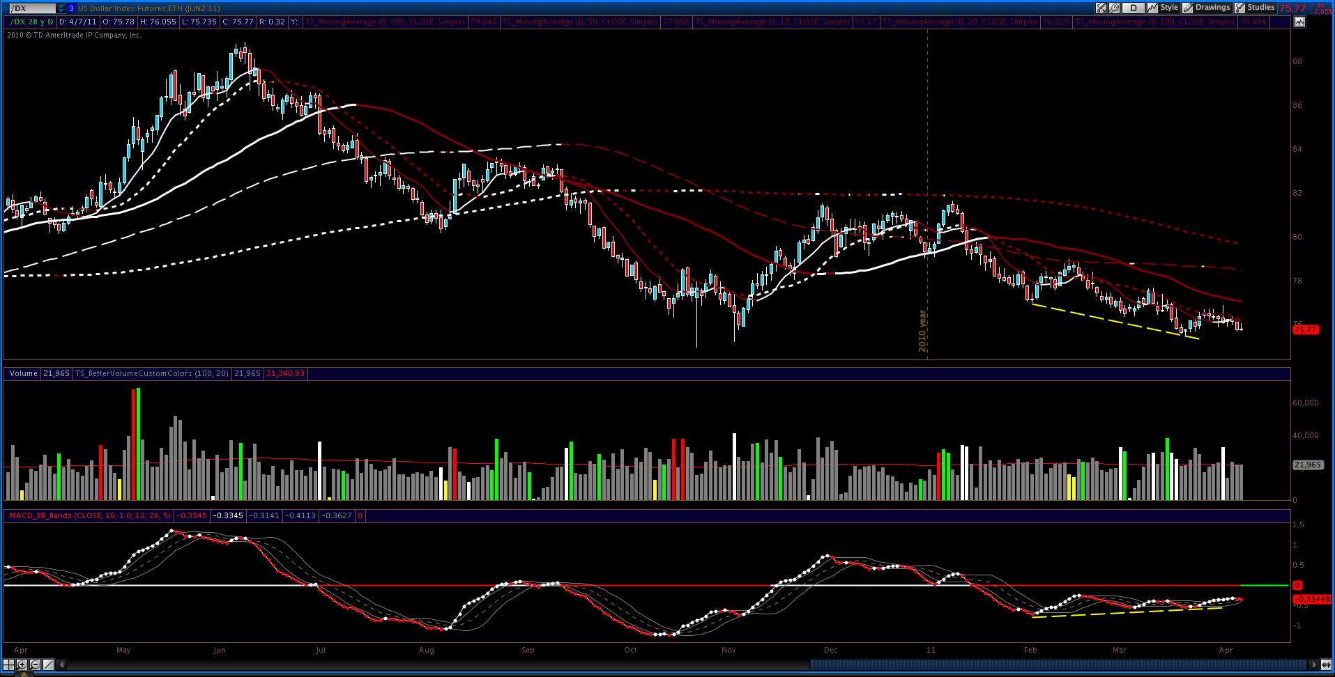Click the MACD_BB_Bands study label
This screenshot has width=1335, height=677.
90,515
